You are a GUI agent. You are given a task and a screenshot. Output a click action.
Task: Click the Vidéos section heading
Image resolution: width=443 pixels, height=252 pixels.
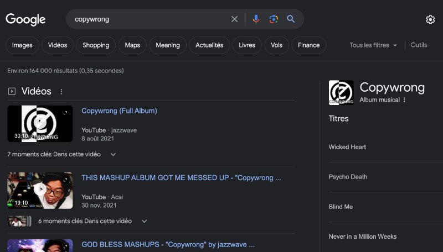[x=37, y=91]
